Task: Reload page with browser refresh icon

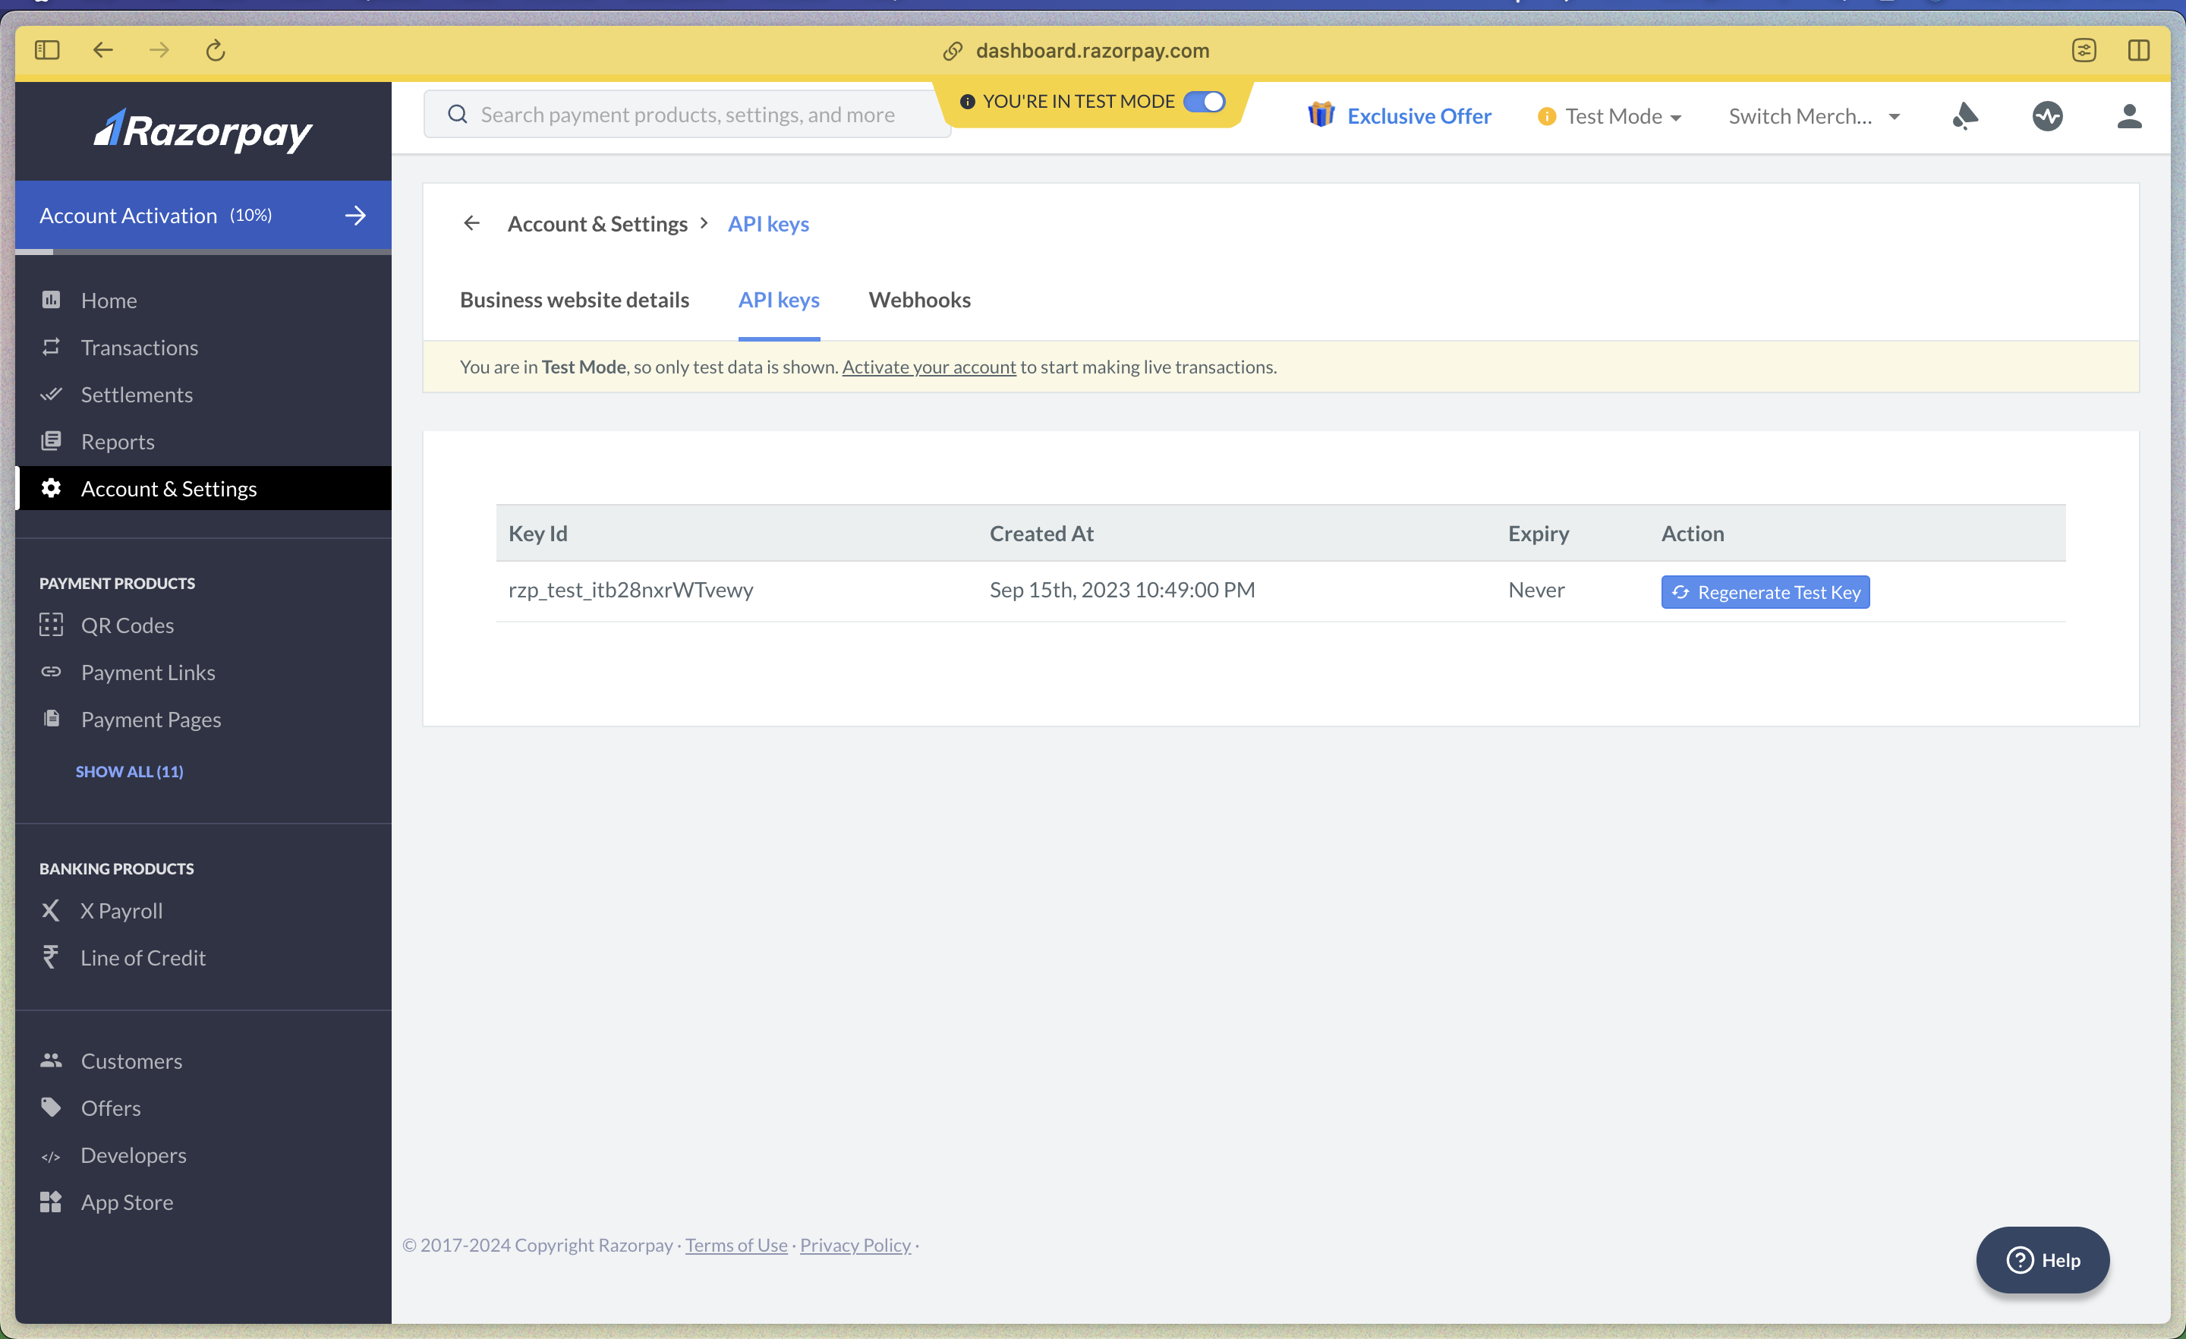Action: coord(215,51)
